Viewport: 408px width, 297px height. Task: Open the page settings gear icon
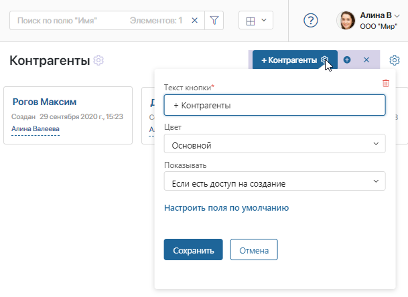(x=395, y=60)
